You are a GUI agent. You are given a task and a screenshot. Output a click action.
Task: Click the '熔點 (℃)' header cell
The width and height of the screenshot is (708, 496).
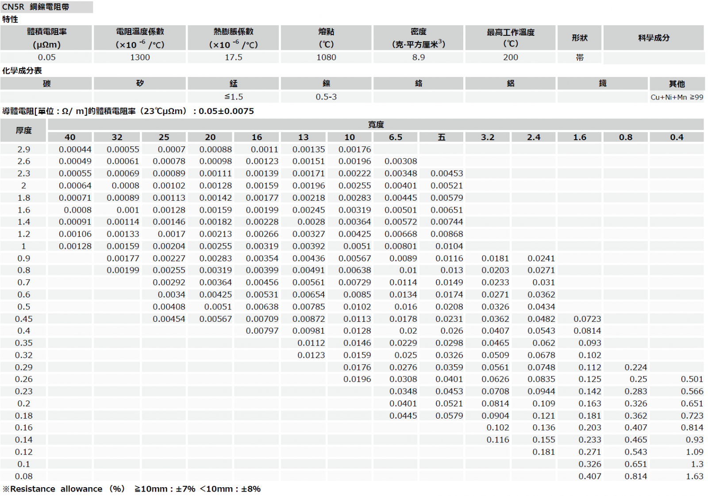click(x=326, y=38)
